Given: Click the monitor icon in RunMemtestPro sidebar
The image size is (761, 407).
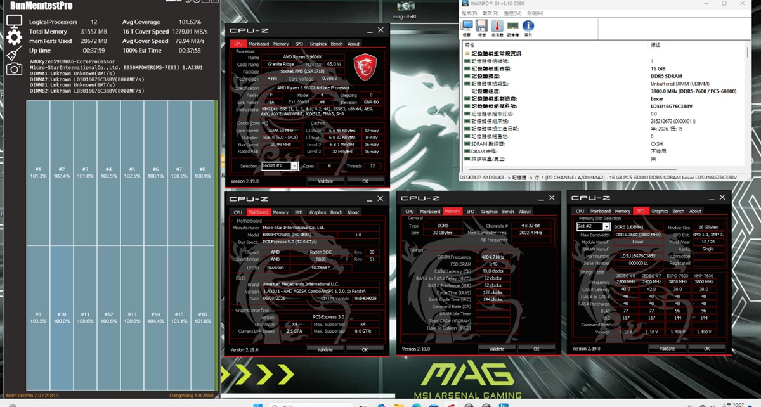Looking at the screenshot, I should tap(15, 22).
